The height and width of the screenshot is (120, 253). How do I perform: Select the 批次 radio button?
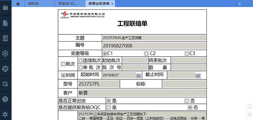[63, 64]
